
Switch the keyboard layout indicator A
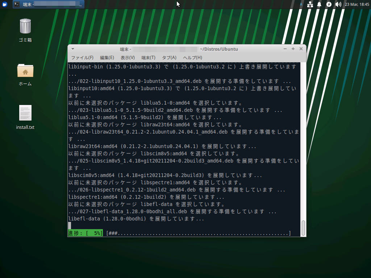(301, 4)
